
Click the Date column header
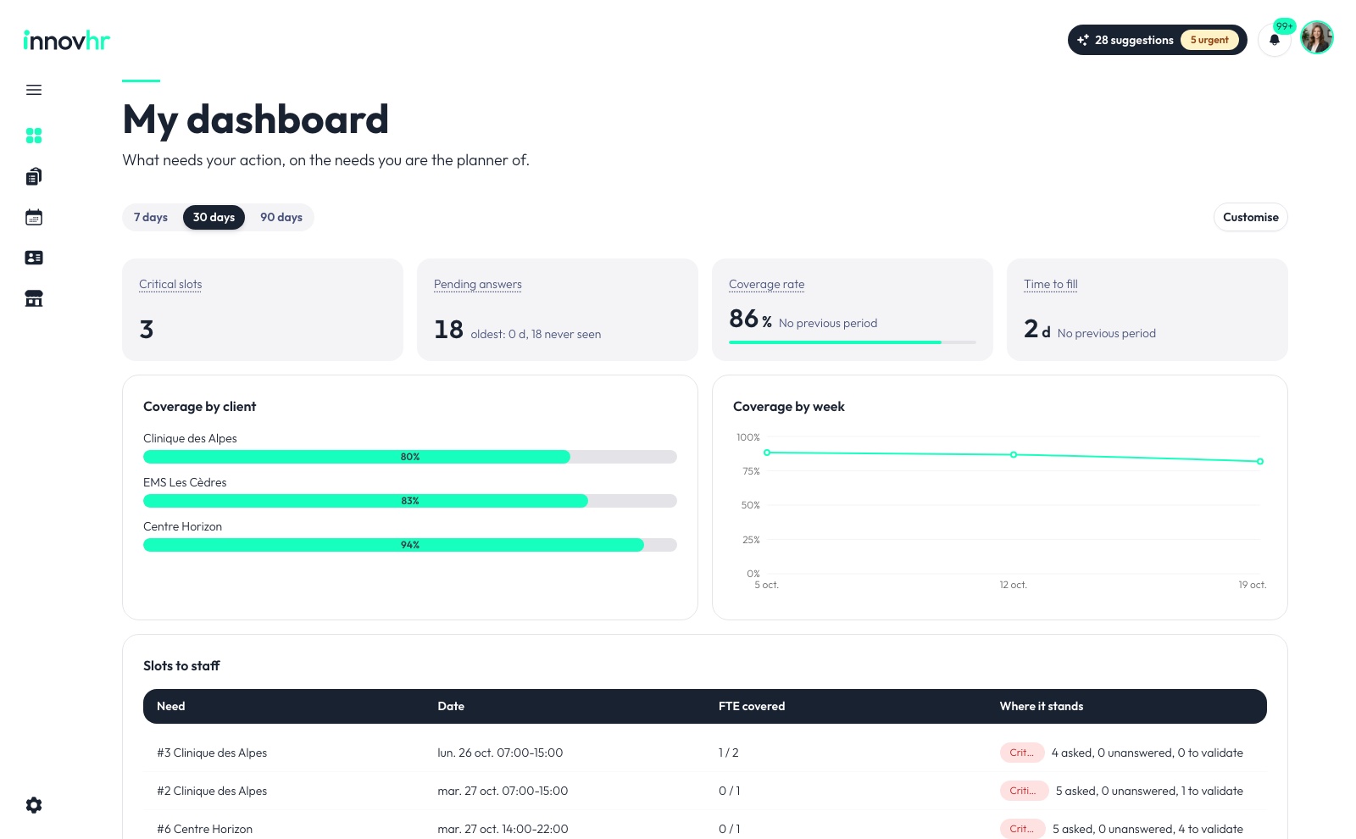click(451, 706)
